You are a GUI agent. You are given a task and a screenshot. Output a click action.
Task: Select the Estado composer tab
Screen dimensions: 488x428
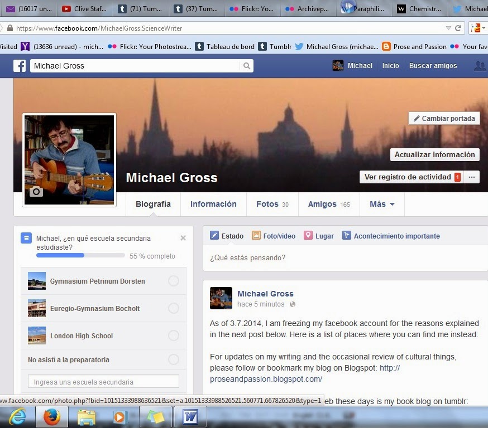click(227, 236)
